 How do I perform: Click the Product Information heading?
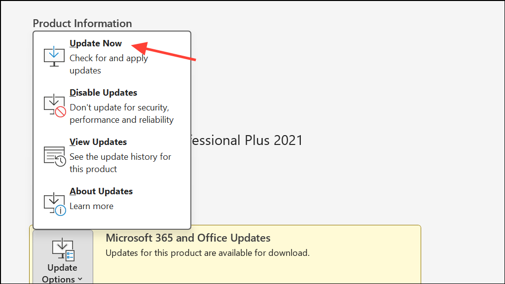point(82,23)
